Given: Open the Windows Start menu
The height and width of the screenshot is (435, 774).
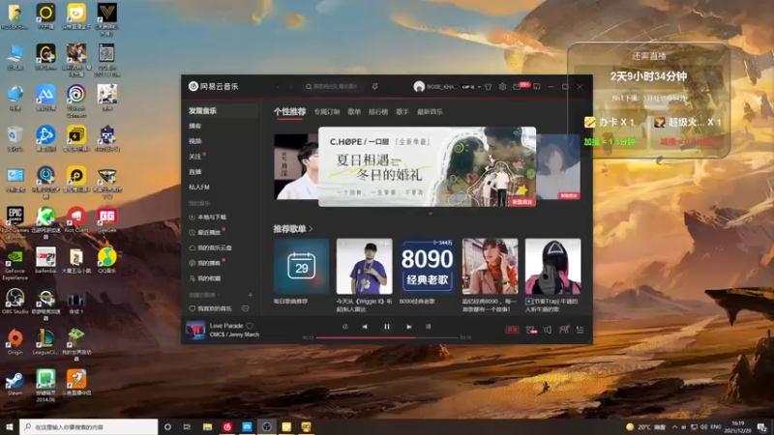Looking at the screenshot, I should pos(9,427).
